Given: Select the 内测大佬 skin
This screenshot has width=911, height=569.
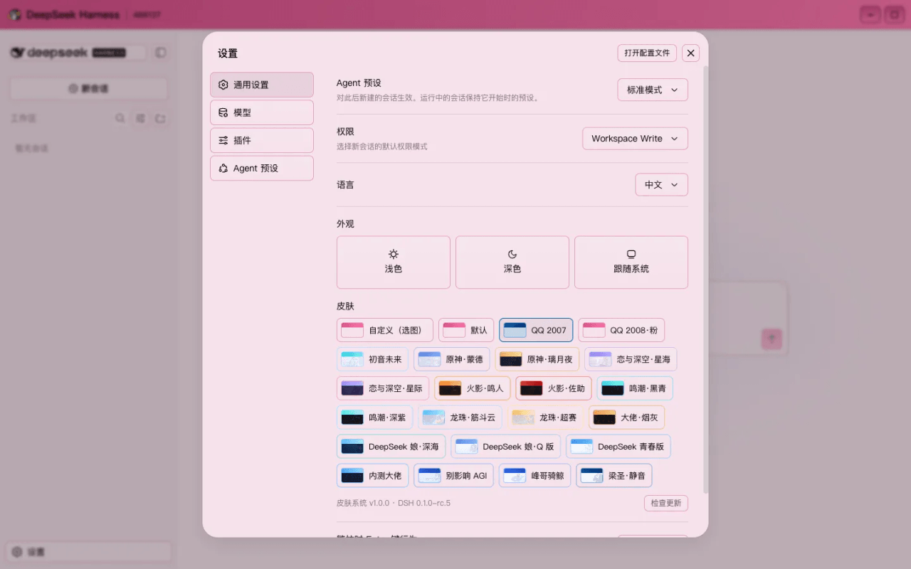Looking at the screenshot, I should coord(372,476).
